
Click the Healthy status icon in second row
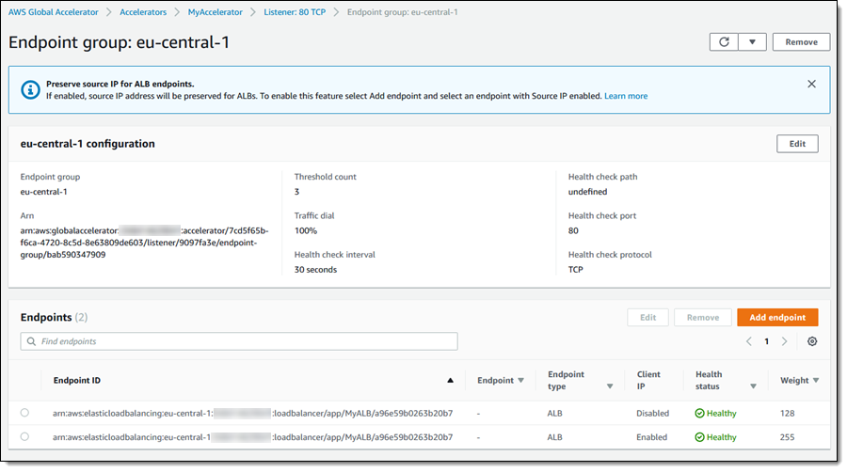(700, 437)
